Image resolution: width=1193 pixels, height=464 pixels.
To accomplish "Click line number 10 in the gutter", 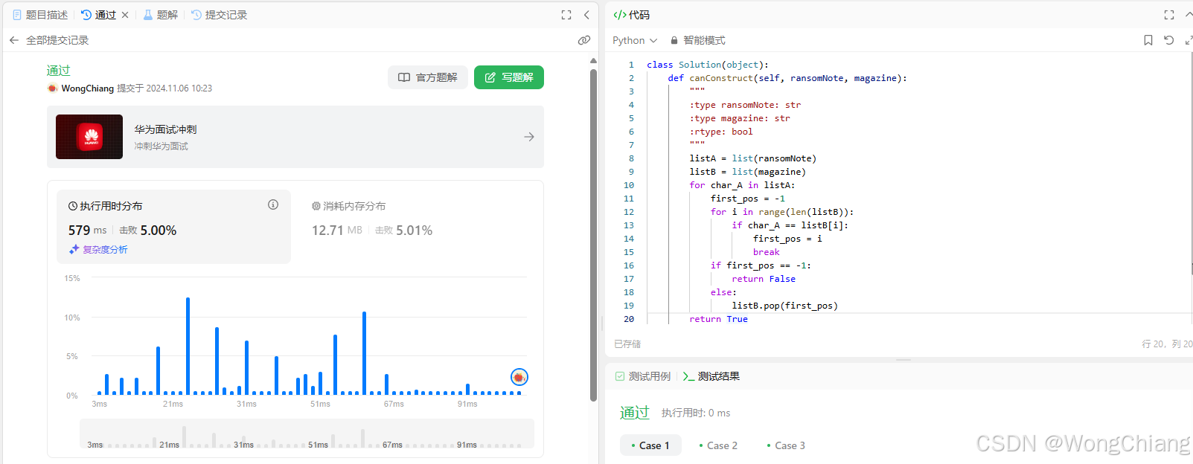I will click(629, 185).
